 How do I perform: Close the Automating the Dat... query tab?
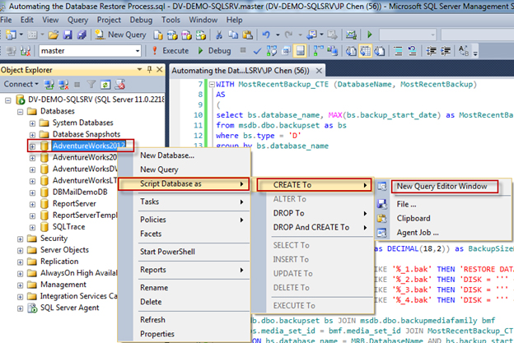pos(319,71)
